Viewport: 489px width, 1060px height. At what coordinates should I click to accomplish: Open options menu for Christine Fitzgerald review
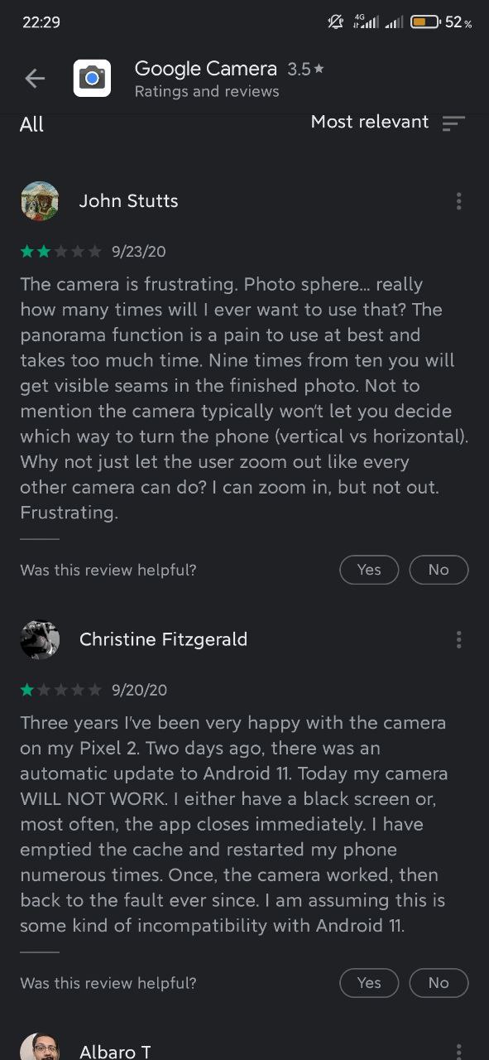(458, 639)
